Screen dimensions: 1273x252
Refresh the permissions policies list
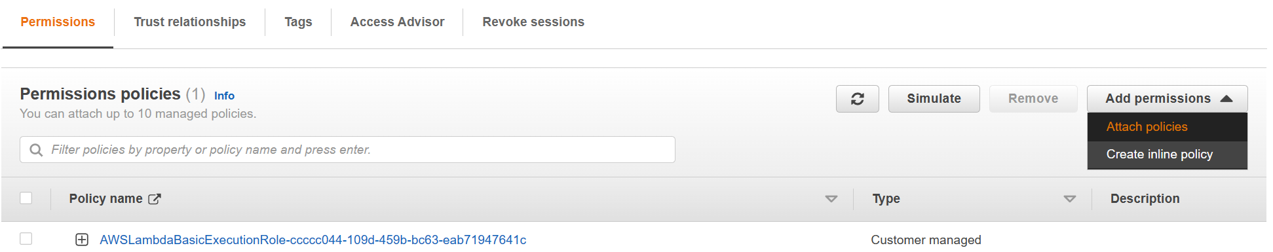coord(857,99)
